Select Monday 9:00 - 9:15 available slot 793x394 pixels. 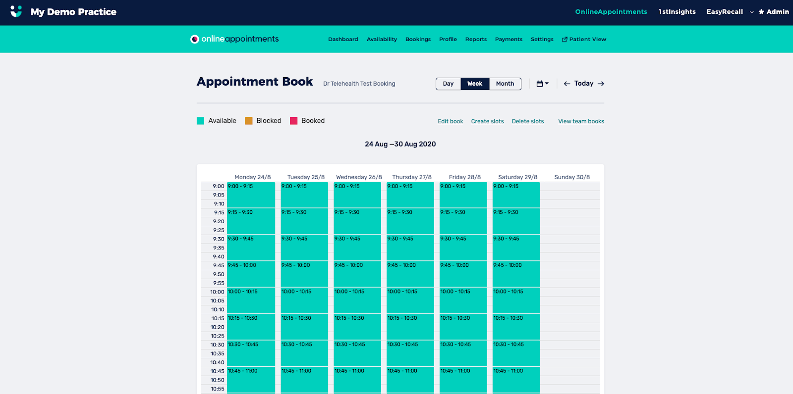251,195
